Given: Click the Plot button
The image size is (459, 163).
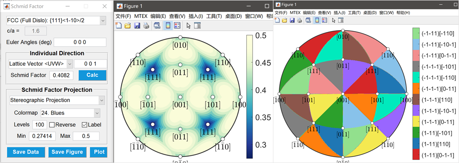Looking at the screenshot, I should tap(99, 152).
